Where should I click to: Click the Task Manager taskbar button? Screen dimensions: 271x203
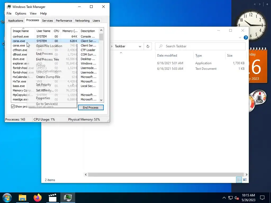click(x=67, y=198)
